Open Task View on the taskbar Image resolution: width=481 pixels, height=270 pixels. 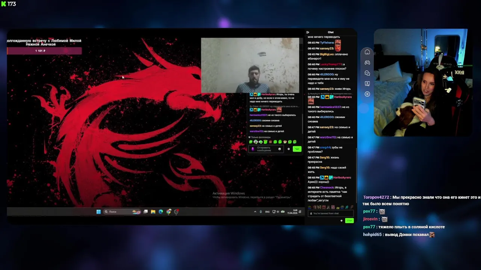(x=145, y=211)
